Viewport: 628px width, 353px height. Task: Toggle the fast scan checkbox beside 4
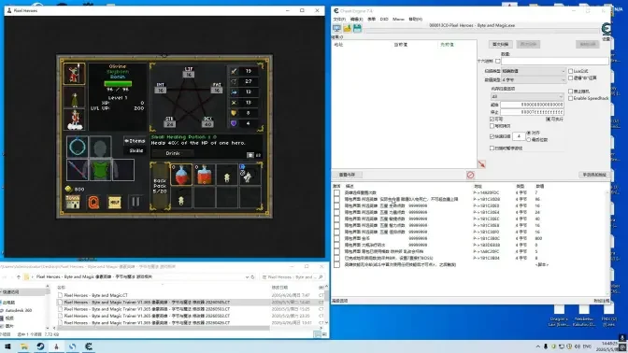click(x=492, y=136)
